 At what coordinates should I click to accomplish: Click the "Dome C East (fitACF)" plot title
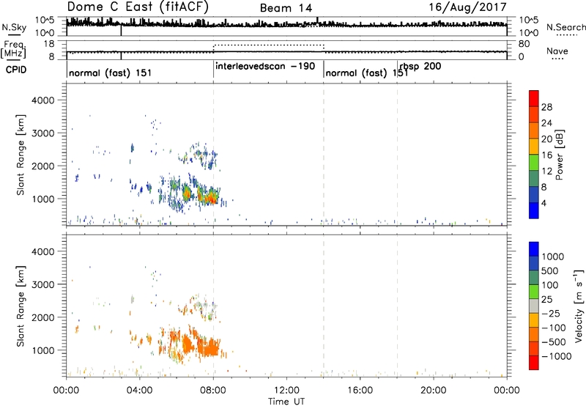pyautogui.click(x=138, y=7)
